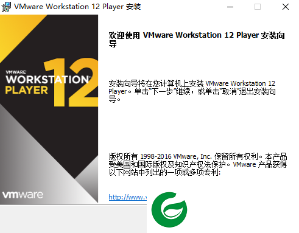Click the Workstation 12 Player banner image

tap(49, 109)
